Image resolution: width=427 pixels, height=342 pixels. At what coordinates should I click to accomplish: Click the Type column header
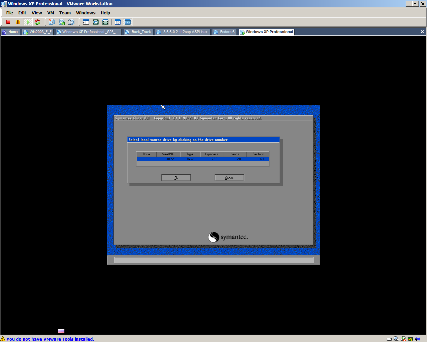[190, 154]
